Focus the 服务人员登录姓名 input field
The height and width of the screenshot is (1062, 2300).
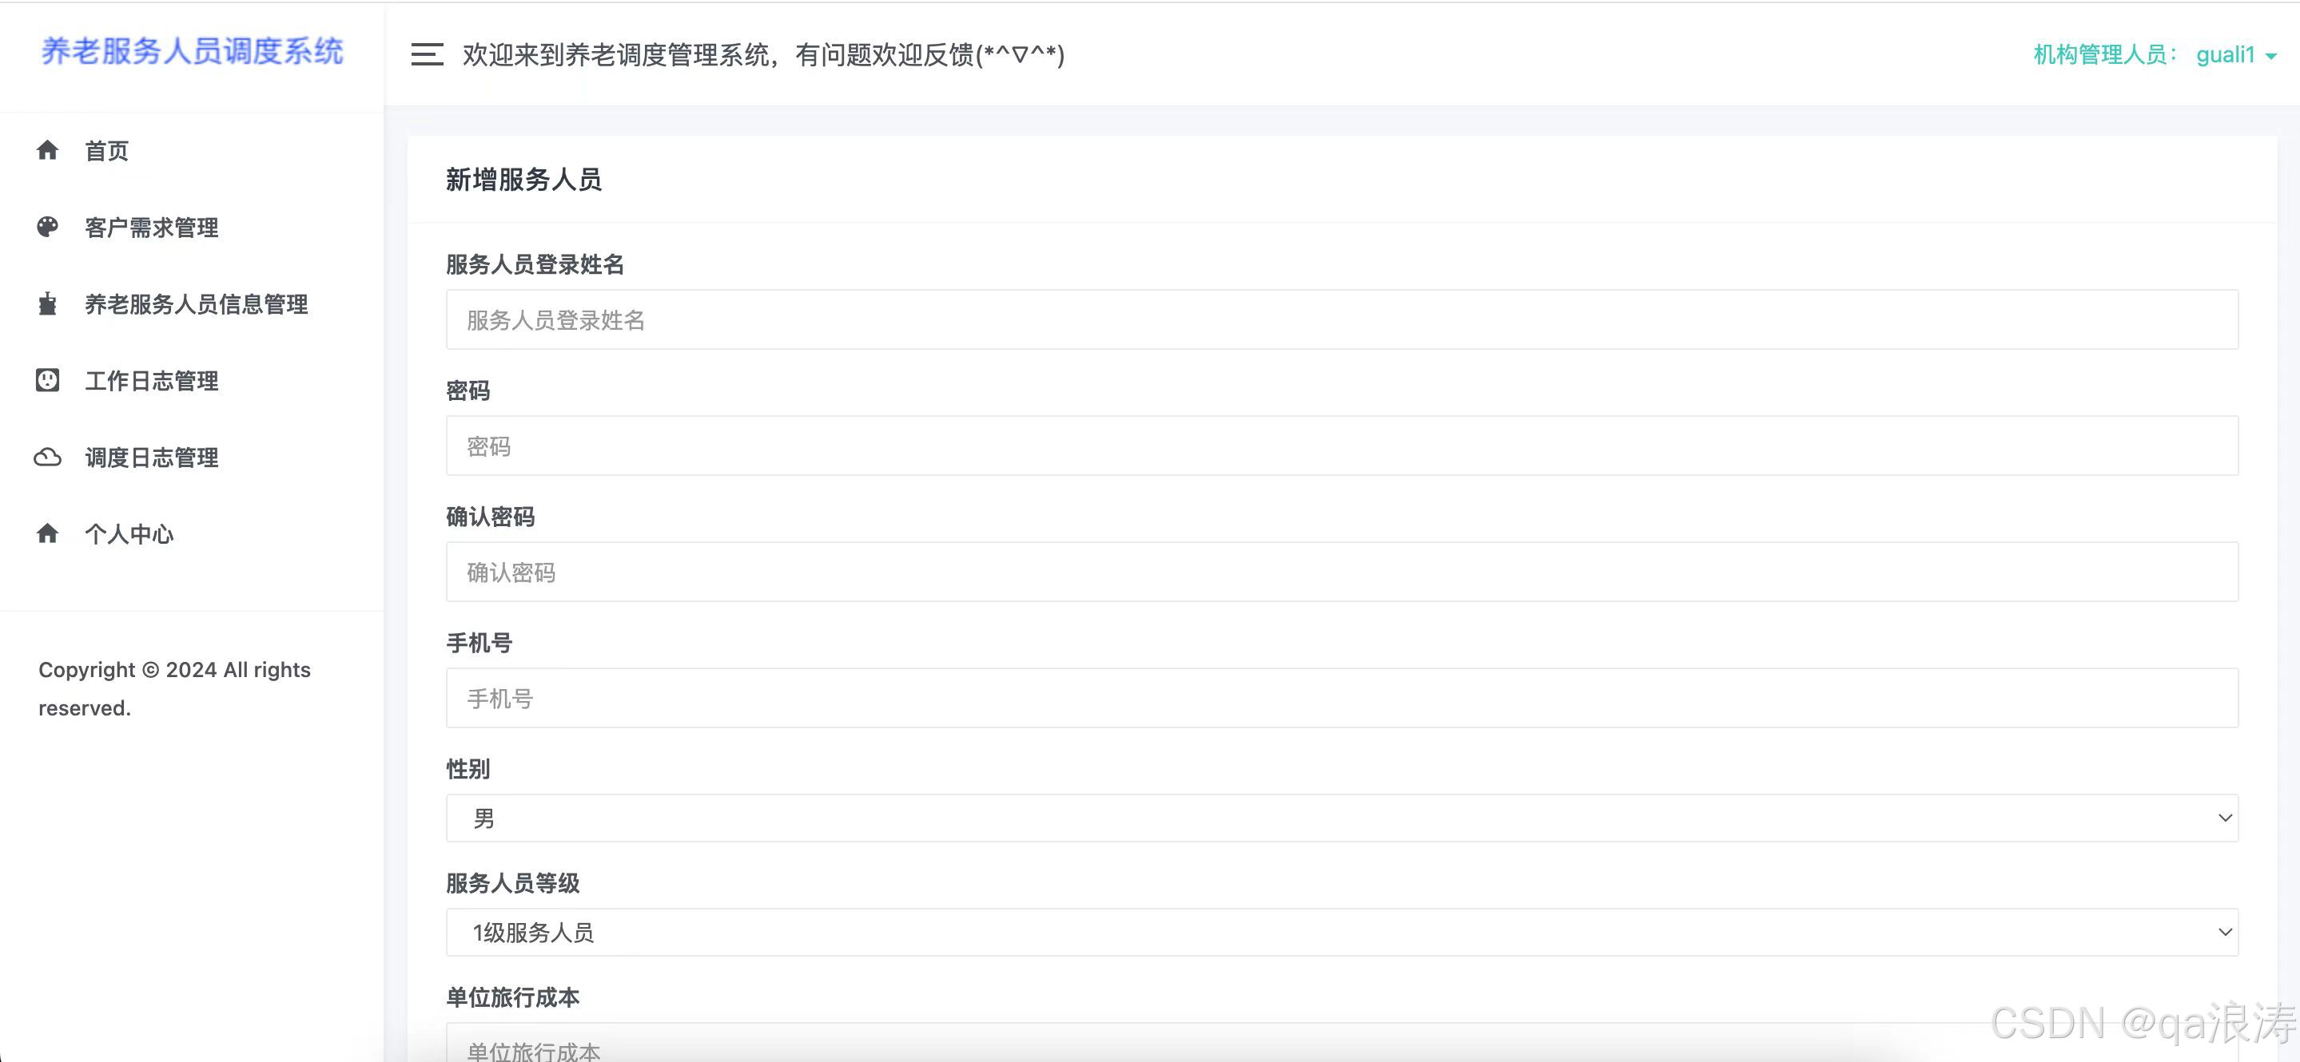(1341, 319)
